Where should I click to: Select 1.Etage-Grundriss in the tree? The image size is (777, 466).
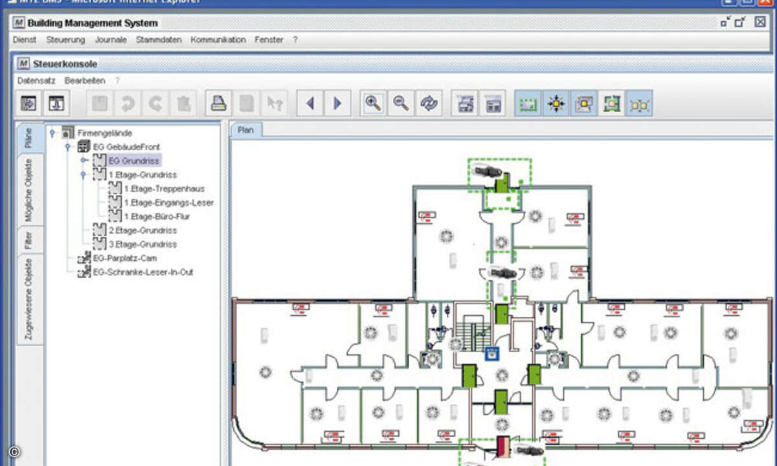142,175
